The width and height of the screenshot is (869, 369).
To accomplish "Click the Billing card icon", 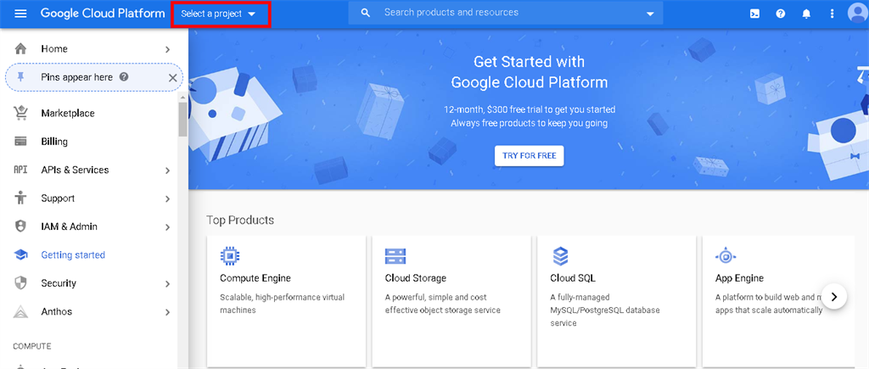I will coord(20,142).
